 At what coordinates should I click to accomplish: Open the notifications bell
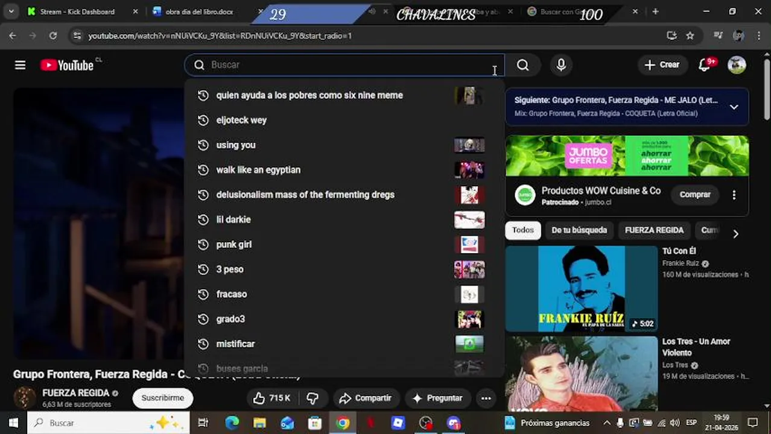(x=704, y=65)
